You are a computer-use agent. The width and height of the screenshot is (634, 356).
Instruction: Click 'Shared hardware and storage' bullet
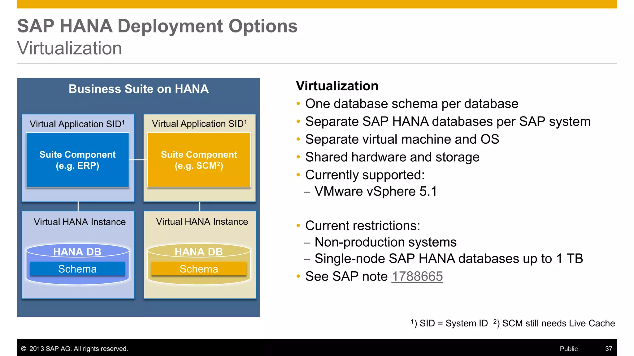click(392, 157)
